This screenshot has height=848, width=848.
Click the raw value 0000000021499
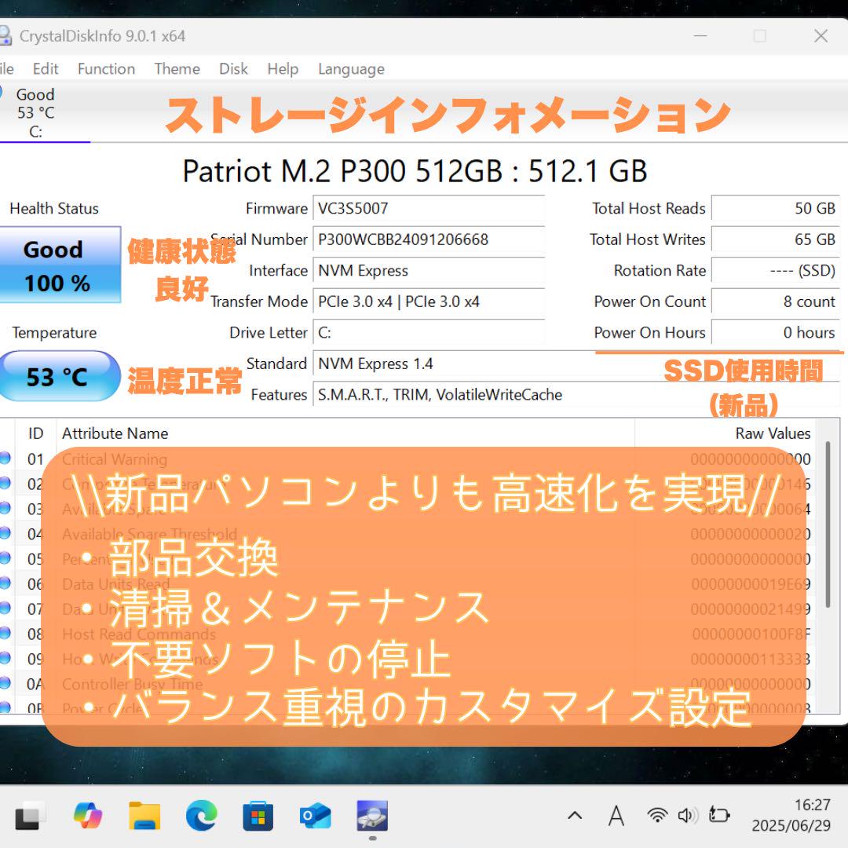point(751,609)
